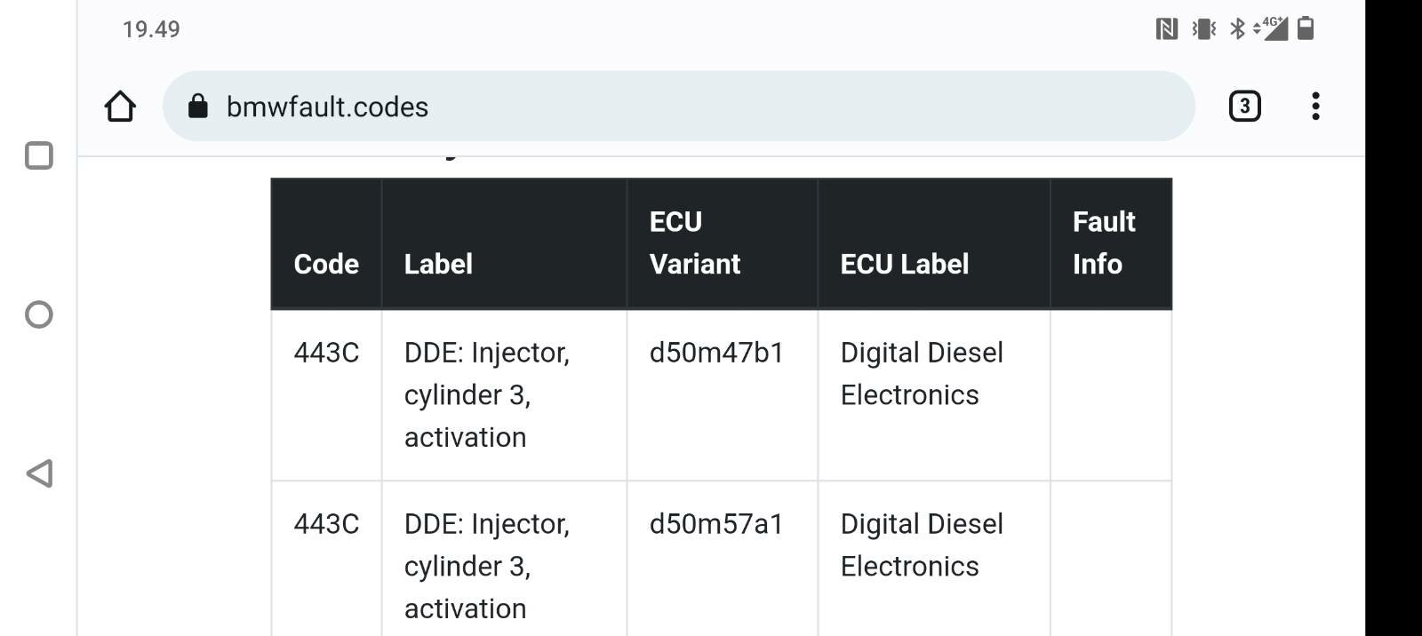Tap the padlock site security icon
This screenshot has height=636, width=1422.
[x=198, y=107]
